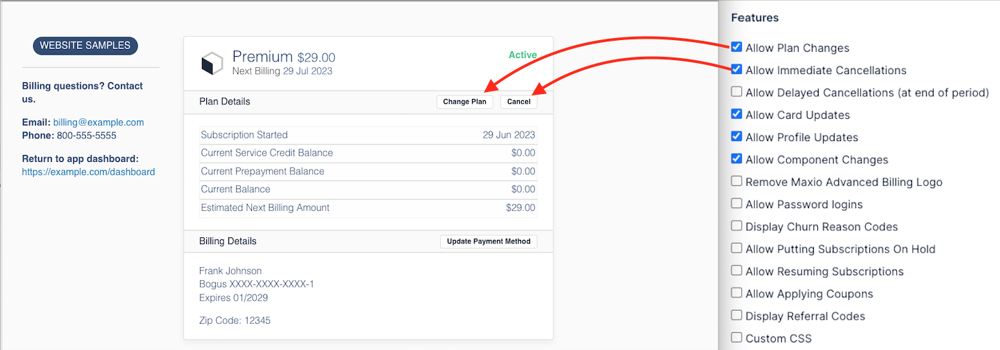
Task: Enable Allow Delayed Cancellations checkbox
Action: [737, 91]
